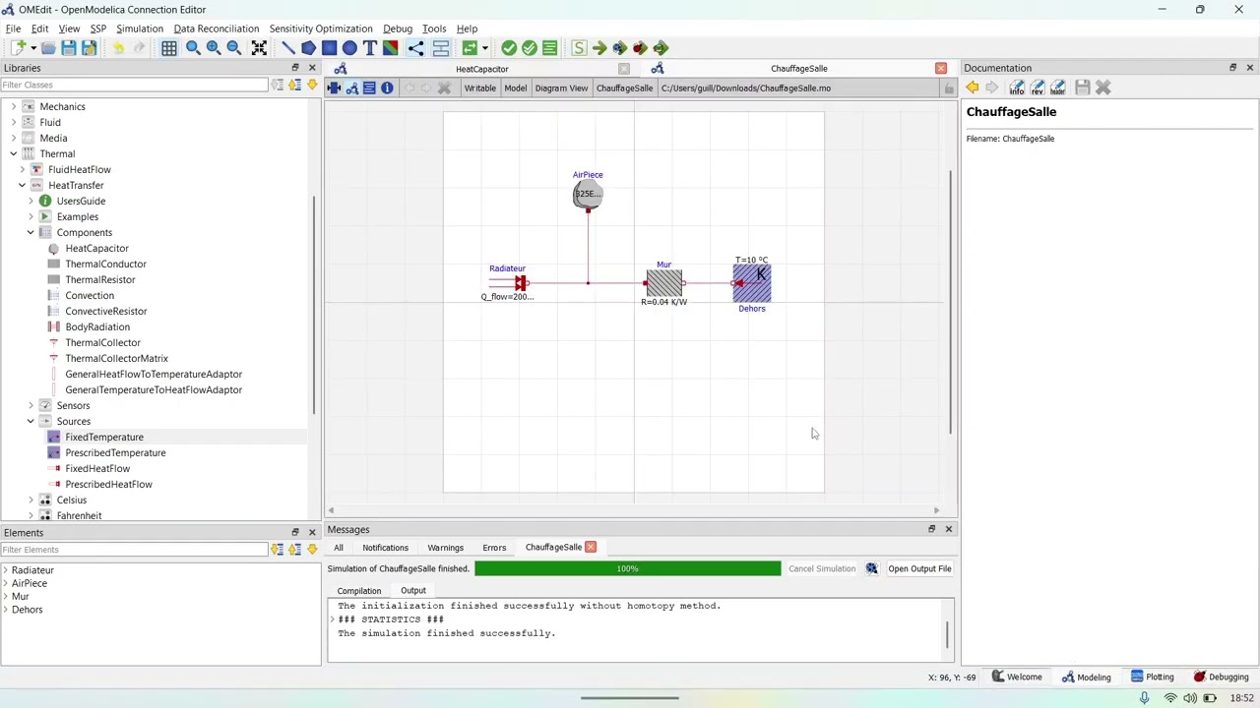The width and height of the screenshot is (1260, 708).
Task: Select the Text shape tool
Action: point(370,47)
